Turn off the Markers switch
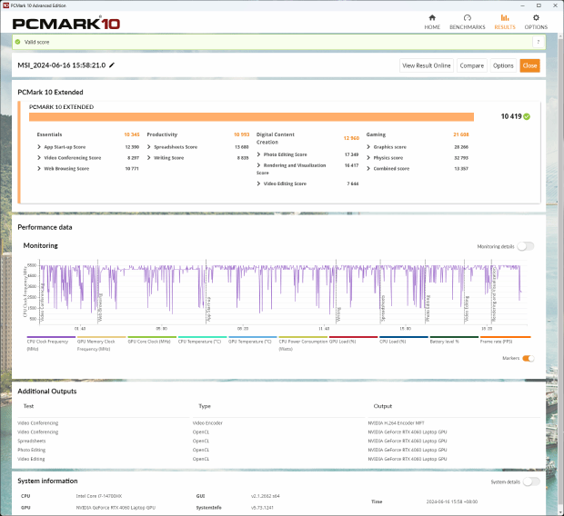The width and height of the screenshot is (564, 516). (528, 358)
